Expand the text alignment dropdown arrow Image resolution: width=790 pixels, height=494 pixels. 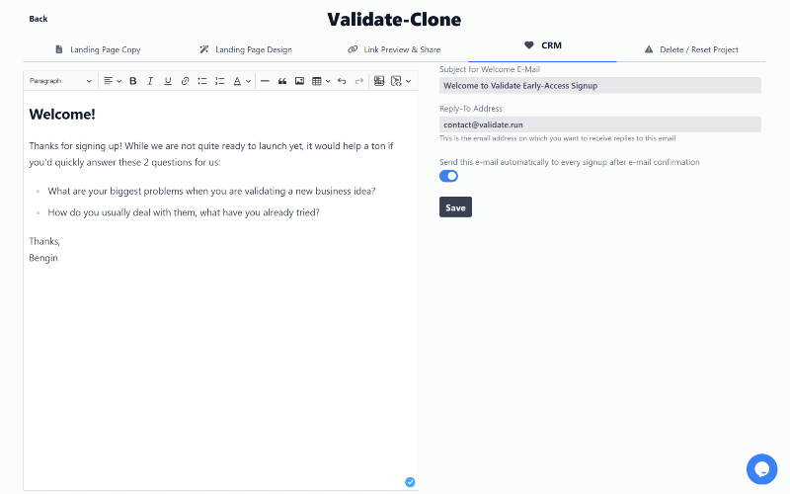tap(118, 81)
